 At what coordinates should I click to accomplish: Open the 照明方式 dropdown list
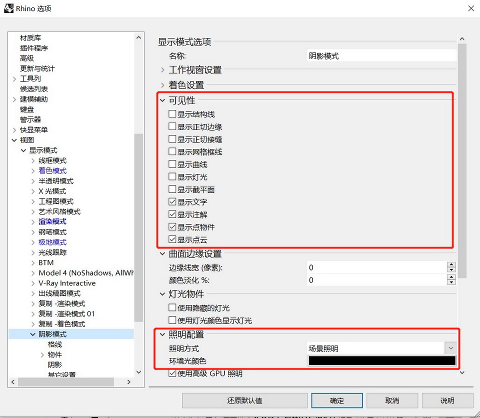[x=450, y=348]
